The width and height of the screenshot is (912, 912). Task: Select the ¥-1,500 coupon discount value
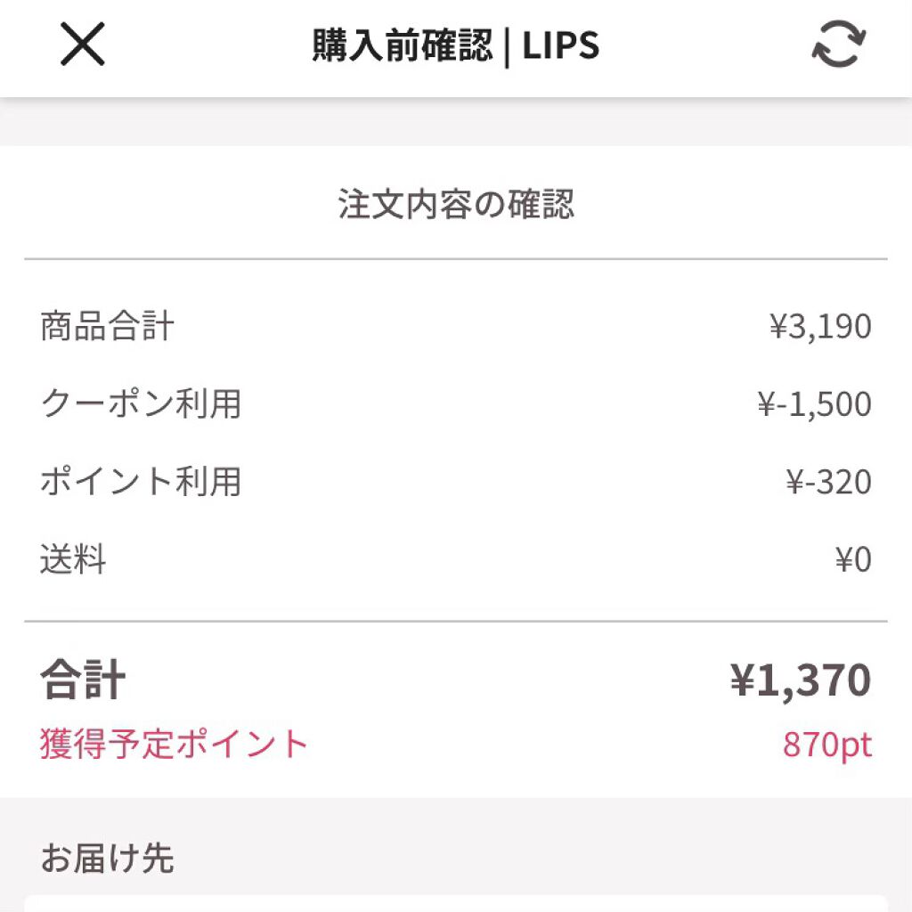pos(814,404)
